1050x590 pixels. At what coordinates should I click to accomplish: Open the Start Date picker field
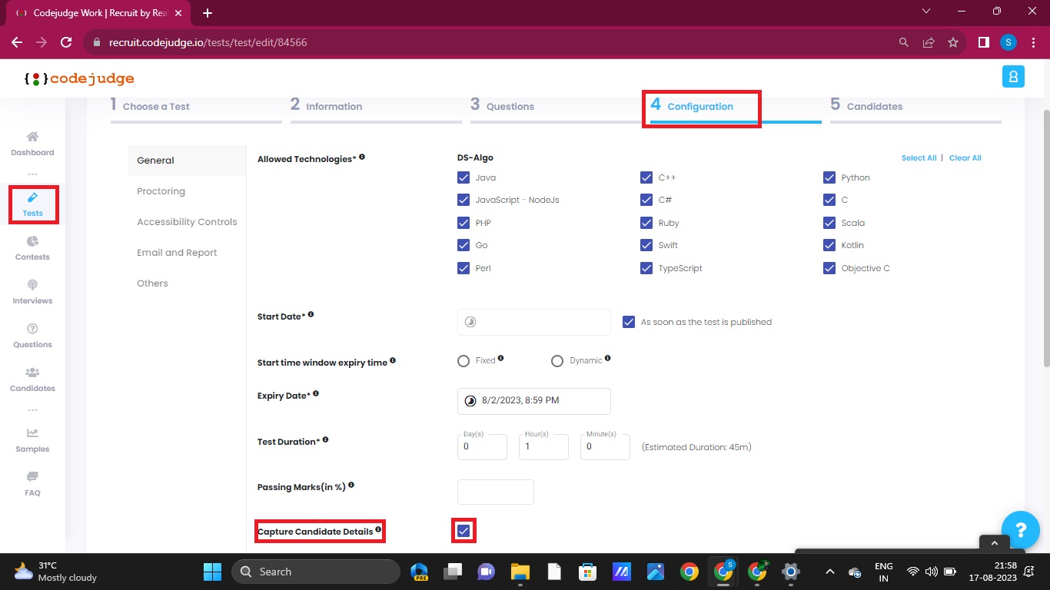(x=533, y=322)
